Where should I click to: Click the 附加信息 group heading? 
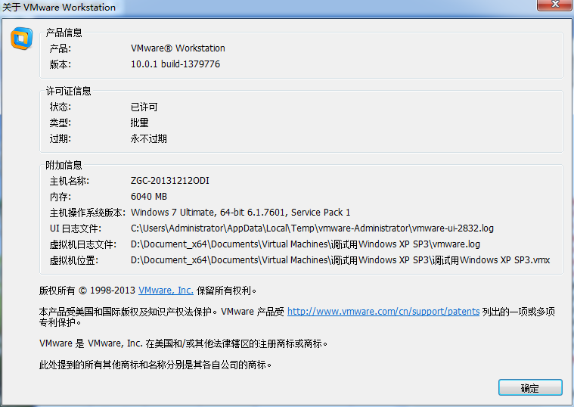pos(64,165)
